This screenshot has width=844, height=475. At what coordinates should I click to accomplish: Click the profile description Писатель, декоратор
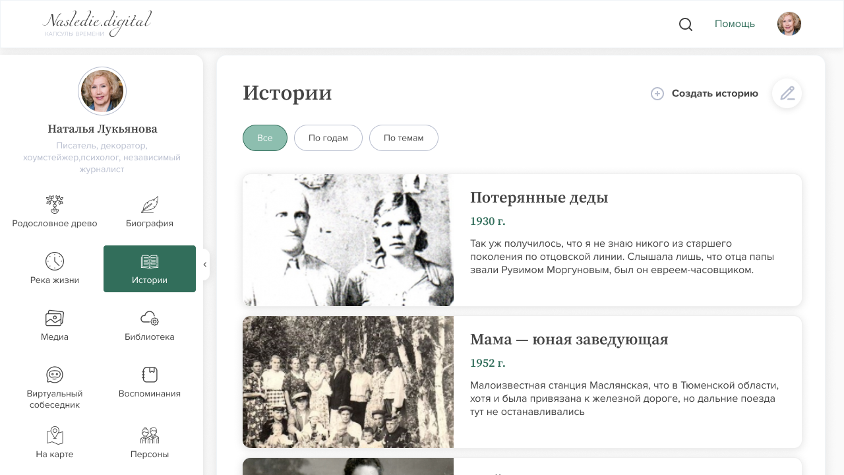(x=102, y=157)
